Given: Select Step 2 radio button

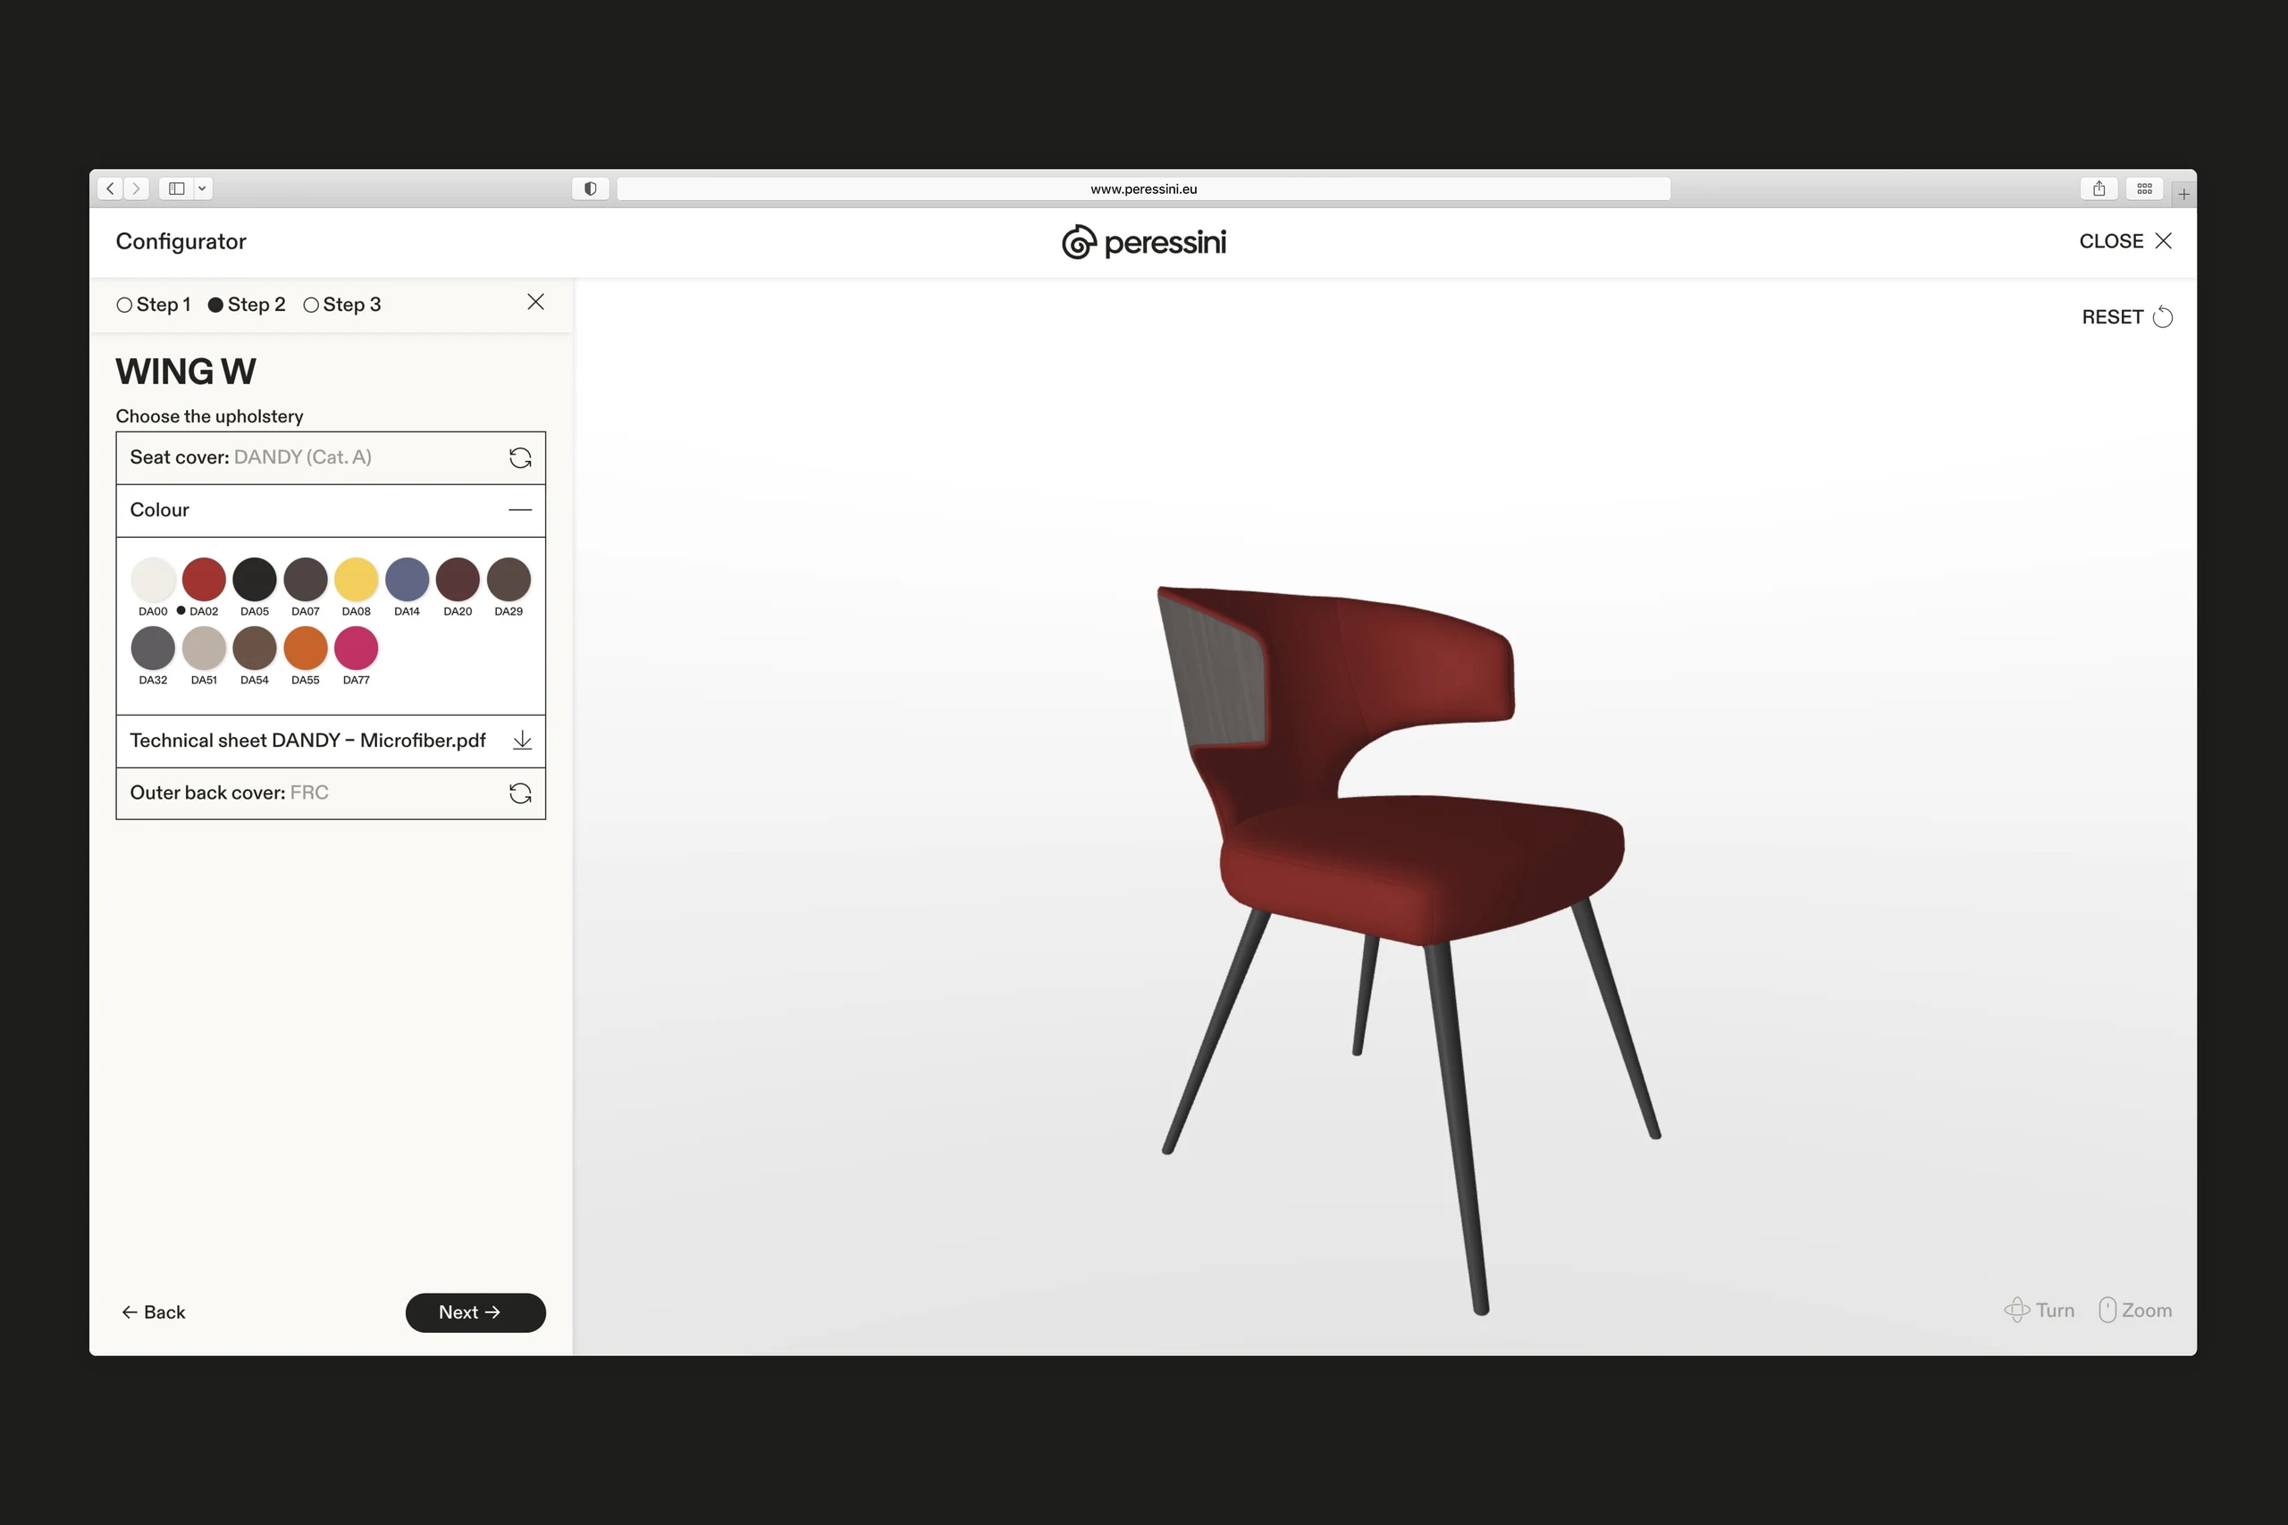Looking at the screenshot, I should 216,306.
